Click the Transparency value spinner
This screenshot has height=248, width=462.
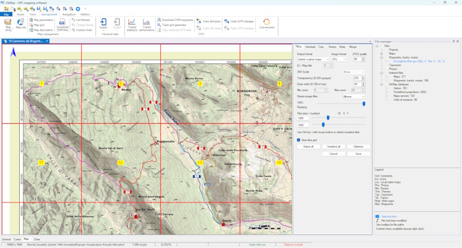(x=359, y=78)
